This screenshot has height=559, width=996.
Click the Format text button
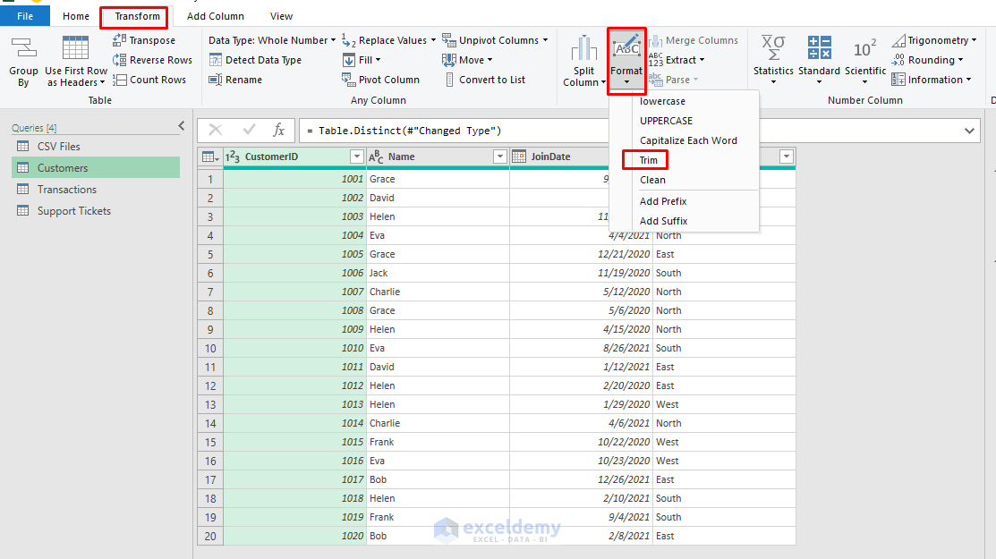tap(627, 61)
